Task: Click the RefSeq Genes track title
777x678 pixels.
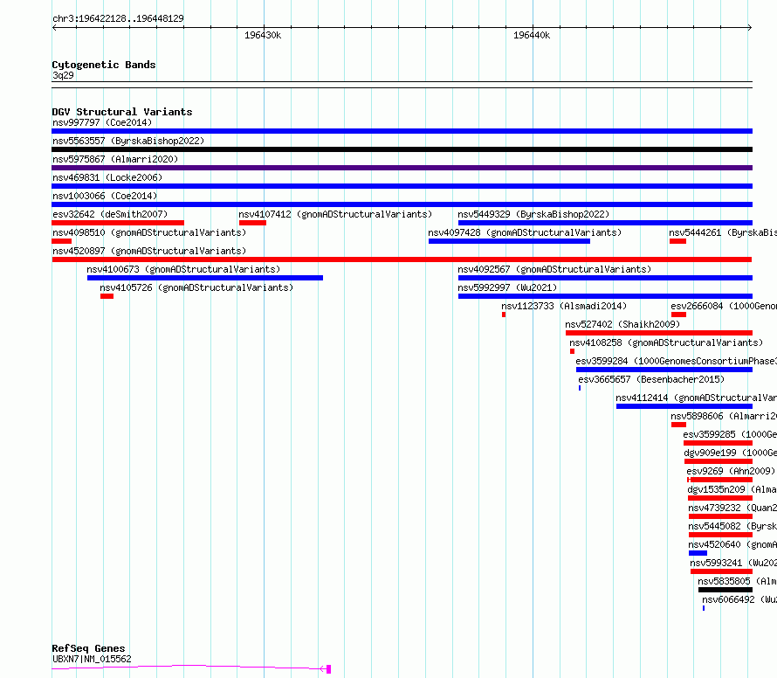Action: click(x=89, y=649)
